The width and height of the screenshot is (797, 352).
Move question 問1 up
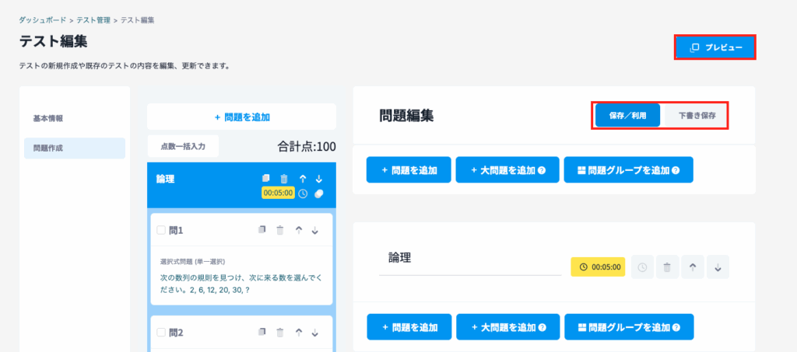tap(299, 230)
